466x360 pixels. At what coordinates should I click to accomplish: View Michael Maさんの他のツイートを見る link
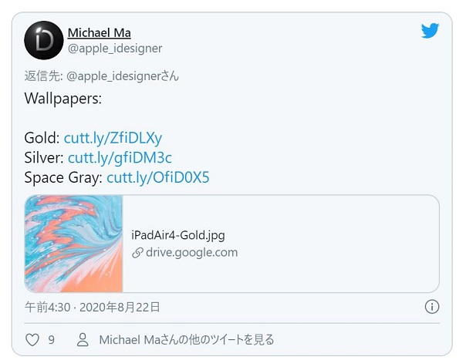[x=187, y=340]
